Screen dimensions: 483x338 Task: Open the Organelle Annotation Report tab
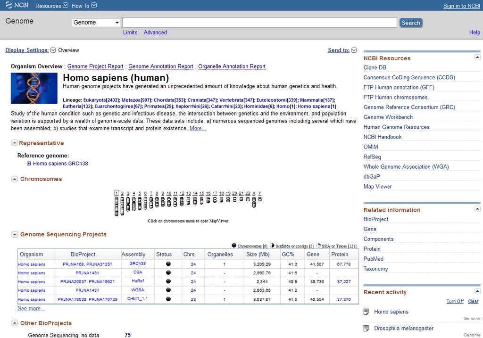(232, 66)
